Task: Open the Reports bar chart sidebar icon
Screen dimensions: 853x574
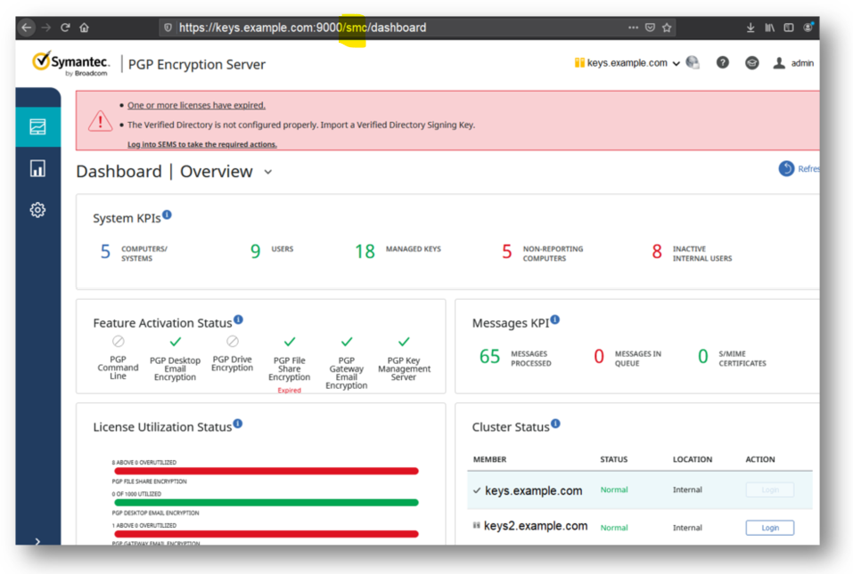Action: tap(37, 168)
